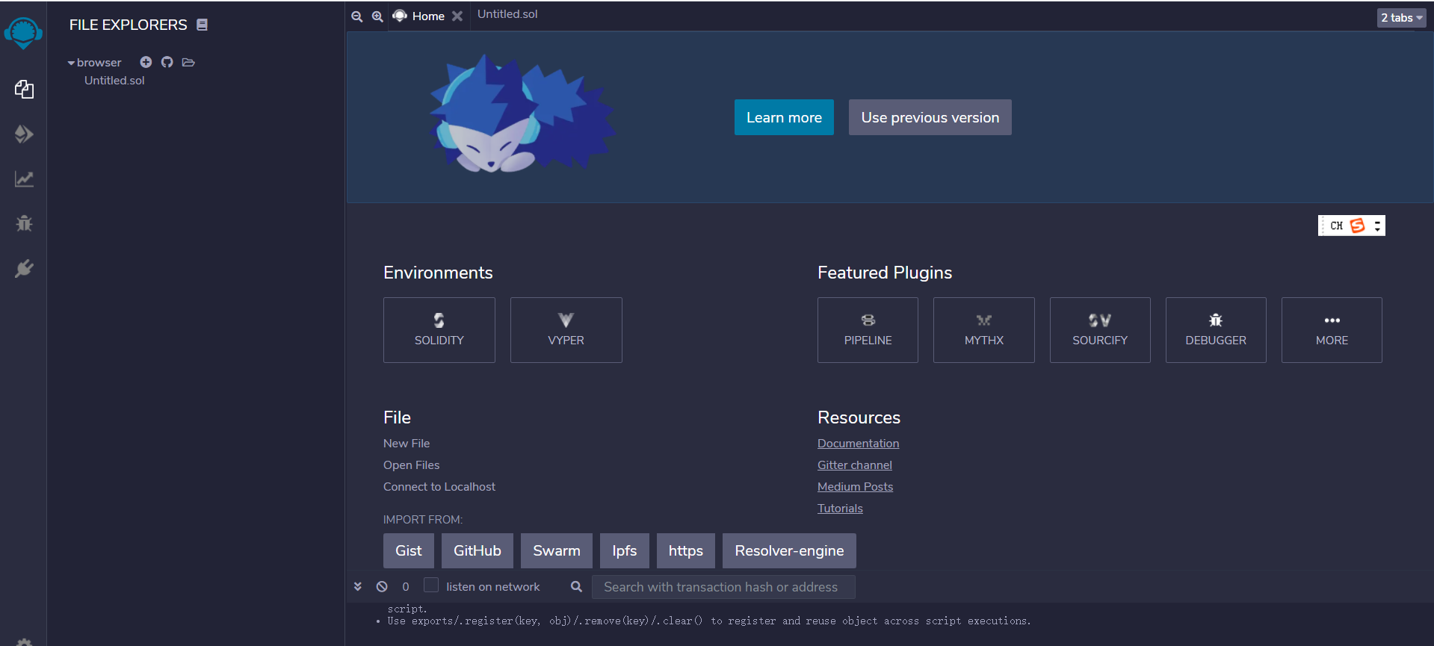
Task: Click the GitHub gist publish icon
Action: click(x=167, y=62)
